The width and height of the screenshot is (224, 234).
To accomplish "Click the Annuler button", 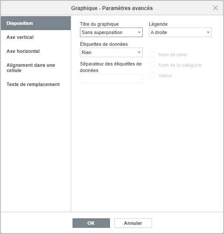I will point(133,223).
